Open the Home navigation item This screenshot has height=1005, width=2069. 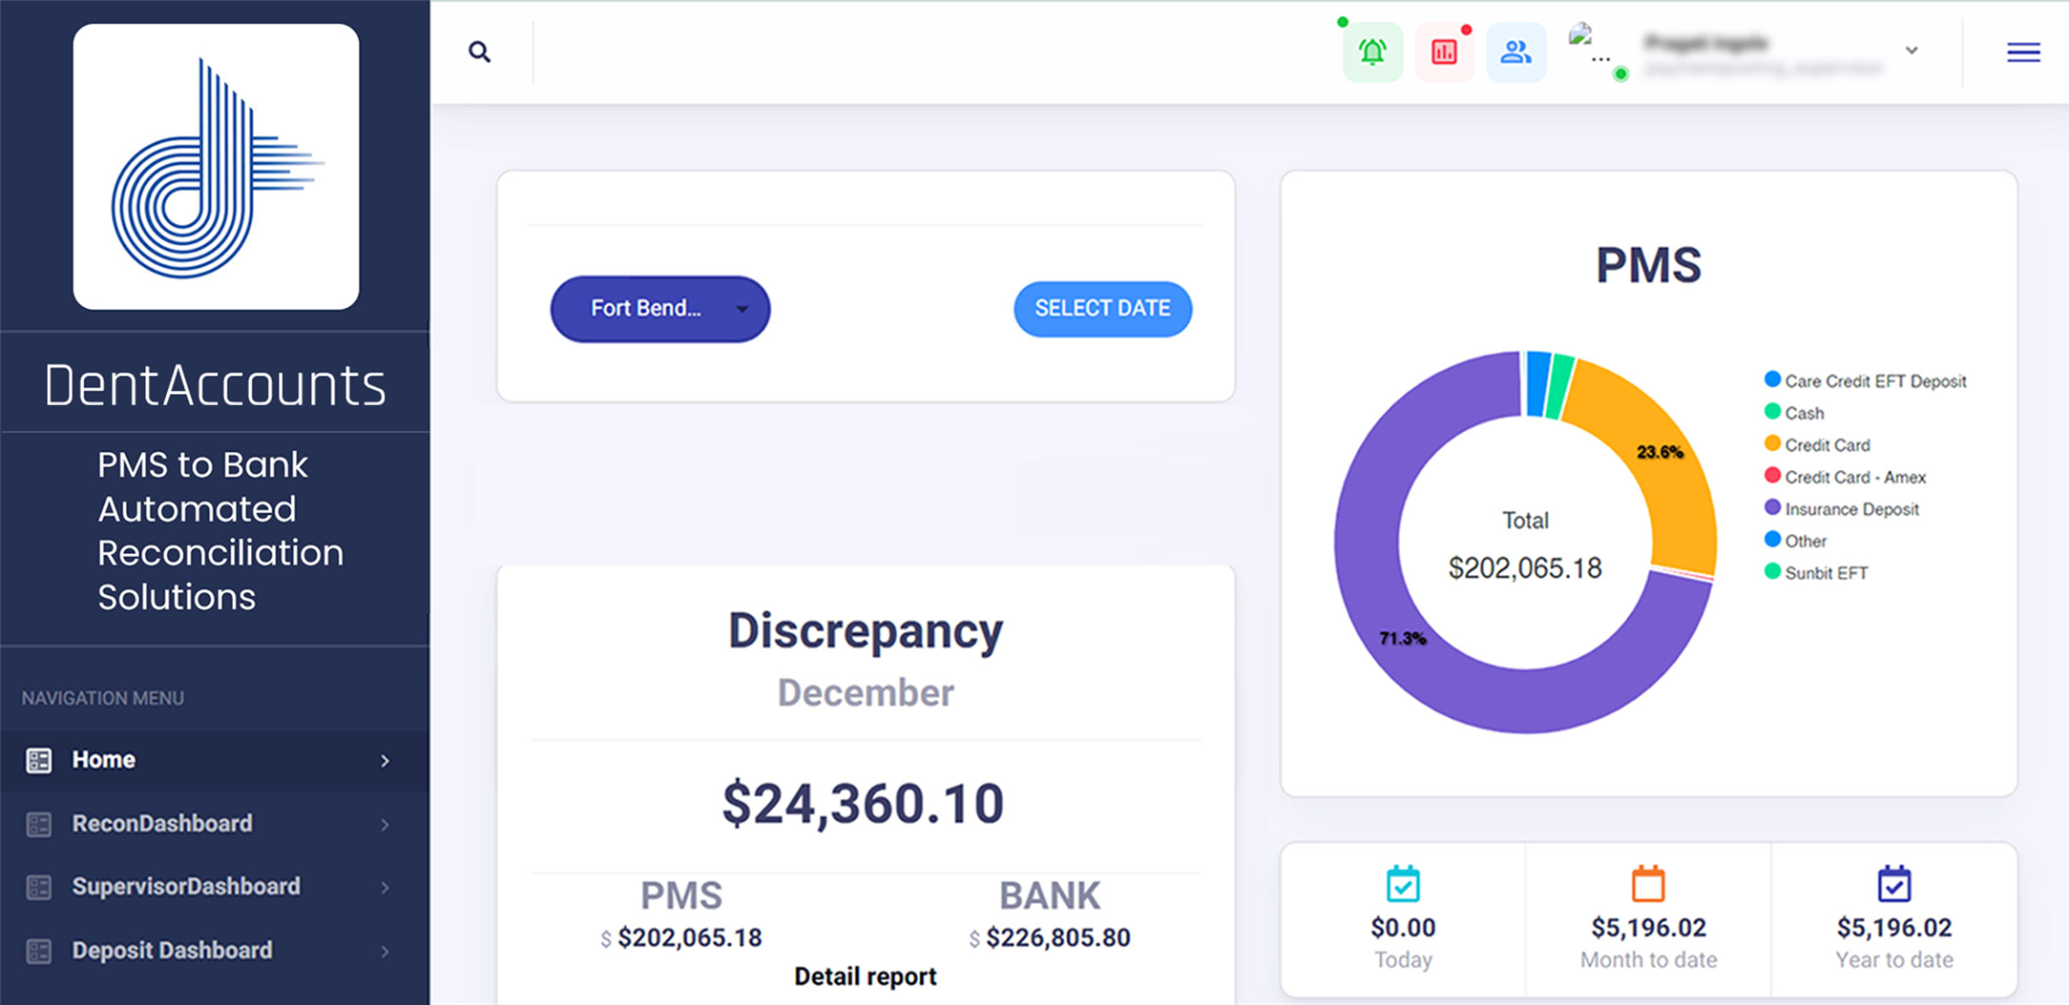click(x=104, y=760)
